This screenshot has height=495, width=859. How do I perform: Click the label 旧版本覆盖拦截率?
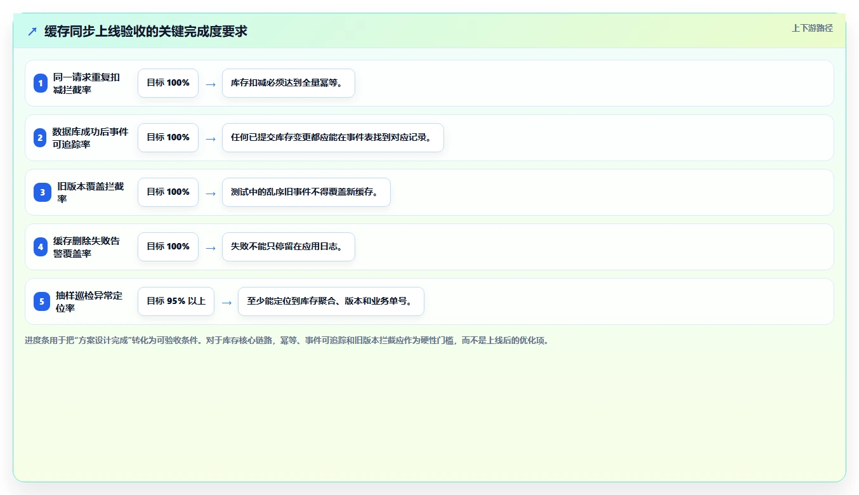click(x=91, y=192)
